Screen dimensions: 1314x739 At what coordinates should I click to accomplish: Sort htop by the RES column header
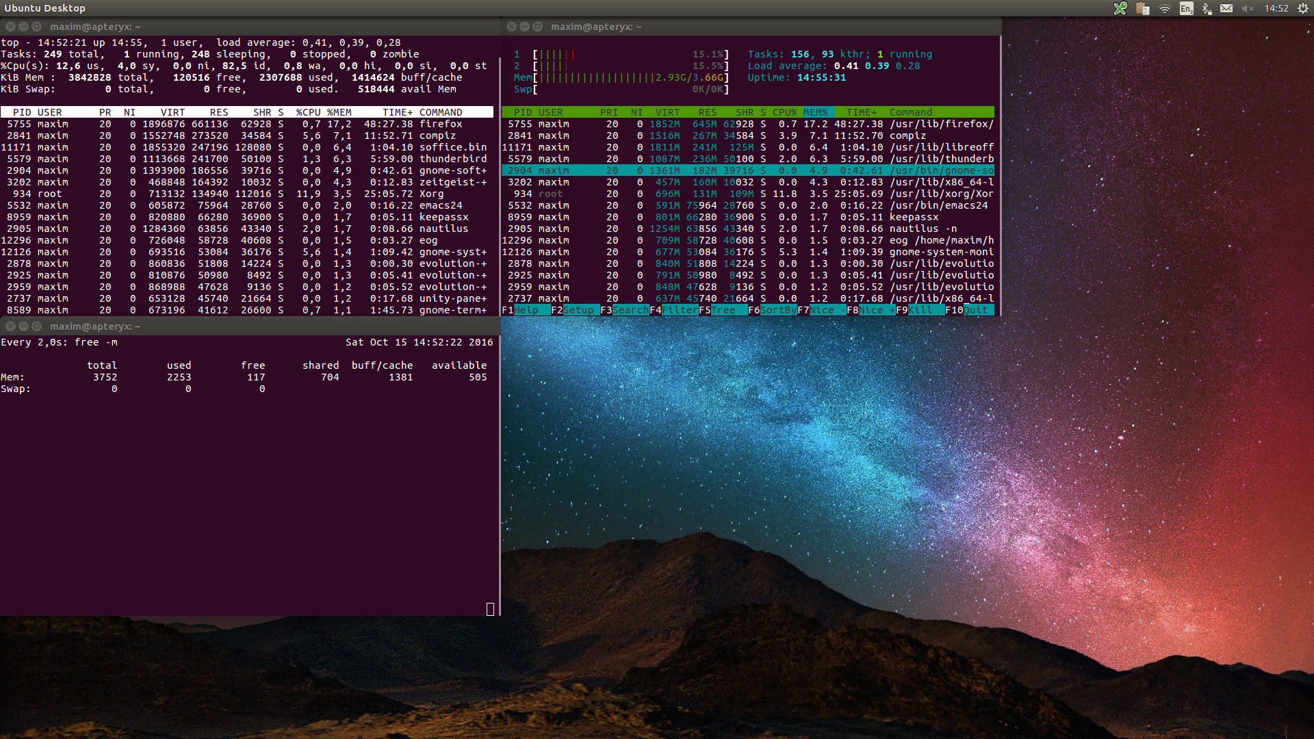click(708, 112)
